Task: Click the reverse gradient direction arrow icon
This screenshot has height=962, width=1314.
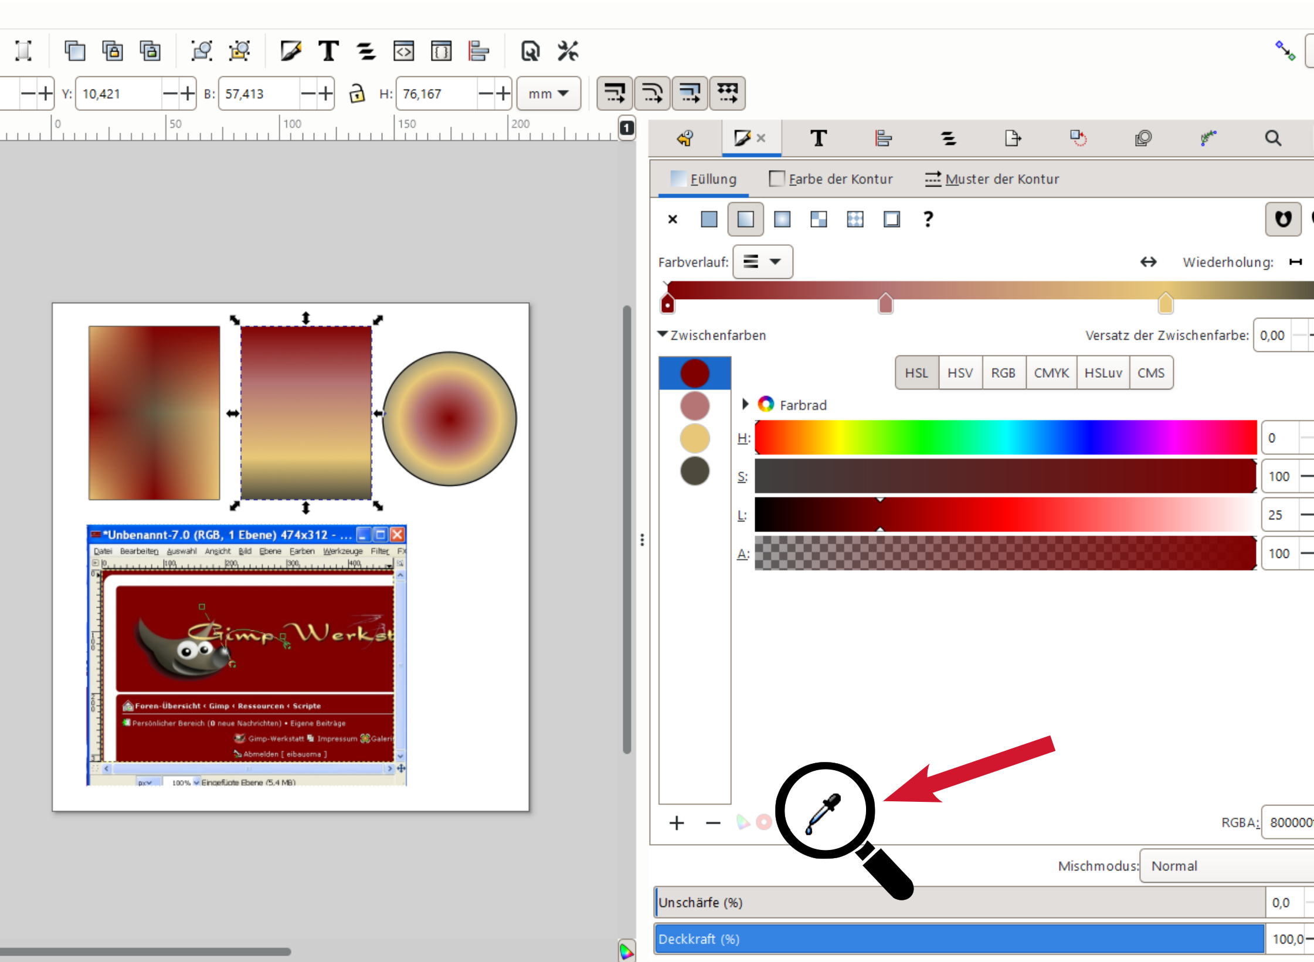Action: [x=1148, y=262]
